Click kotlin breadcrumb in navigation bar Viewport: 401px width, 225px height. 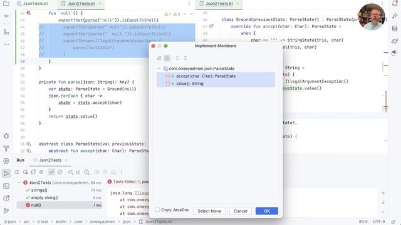tap(61, 222)
